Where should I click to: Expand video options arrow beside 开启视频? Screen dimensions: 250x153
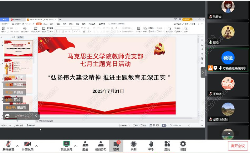[37, 146]
